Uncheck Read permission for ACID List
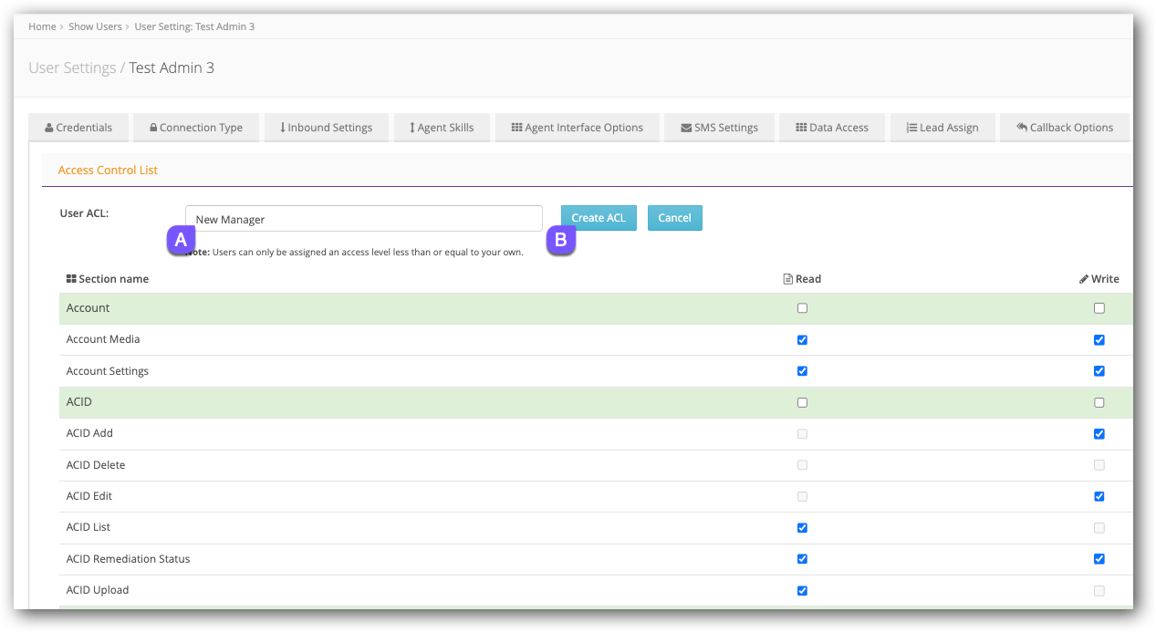Viewport: 1156px width, 632px height. pyautogui.click(x=802, y=527)
